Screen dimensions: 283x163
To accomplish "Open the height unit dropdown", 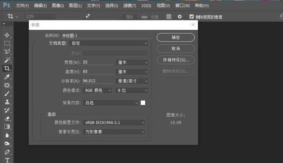I will (x=132, y=72).
